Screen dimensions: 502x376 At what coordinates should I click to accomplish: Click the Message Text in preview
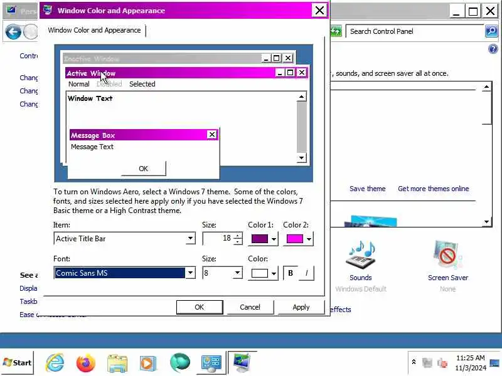pos(92,147)
